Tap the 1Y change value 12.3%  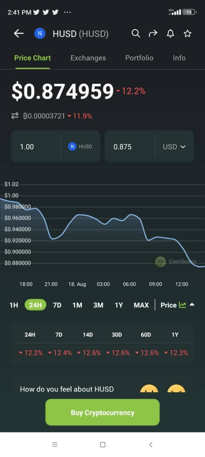pyautogui.click(x=178, y=353)
